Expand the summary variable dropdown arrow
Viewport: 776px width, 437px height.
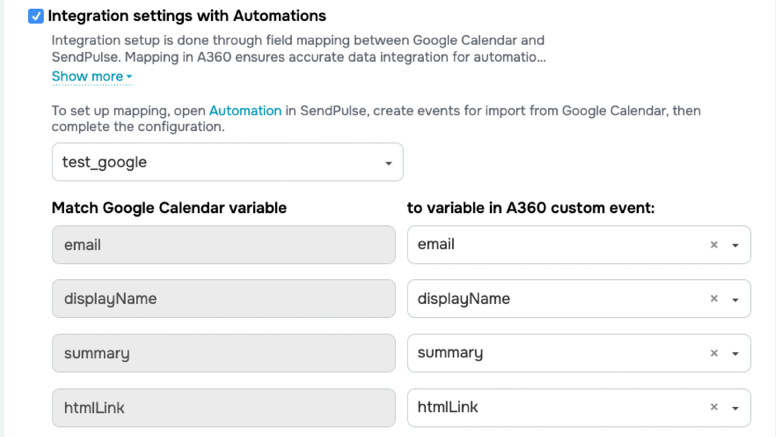(x=735, y=353)
